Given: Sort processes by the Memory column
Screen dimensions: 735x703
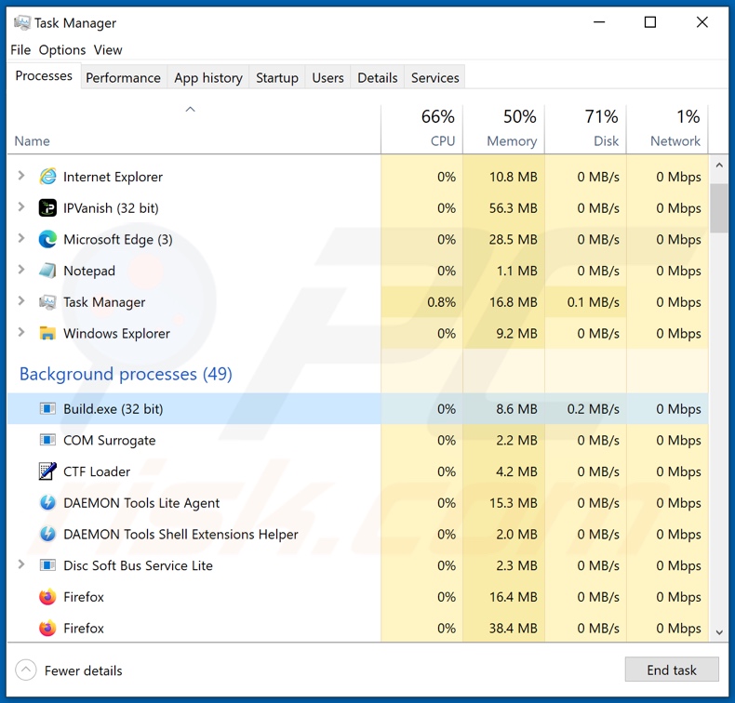Looking at the screenshot, I should (x=504, y=129).
